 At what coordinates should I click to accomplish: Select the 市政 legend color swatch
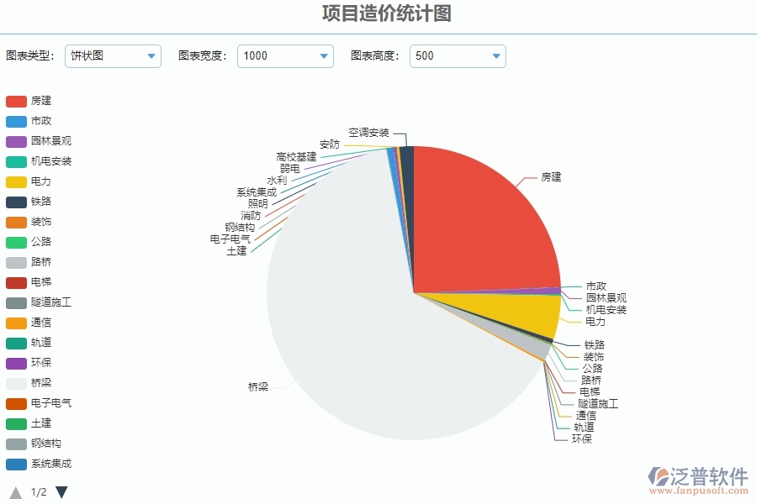point(17,120)
